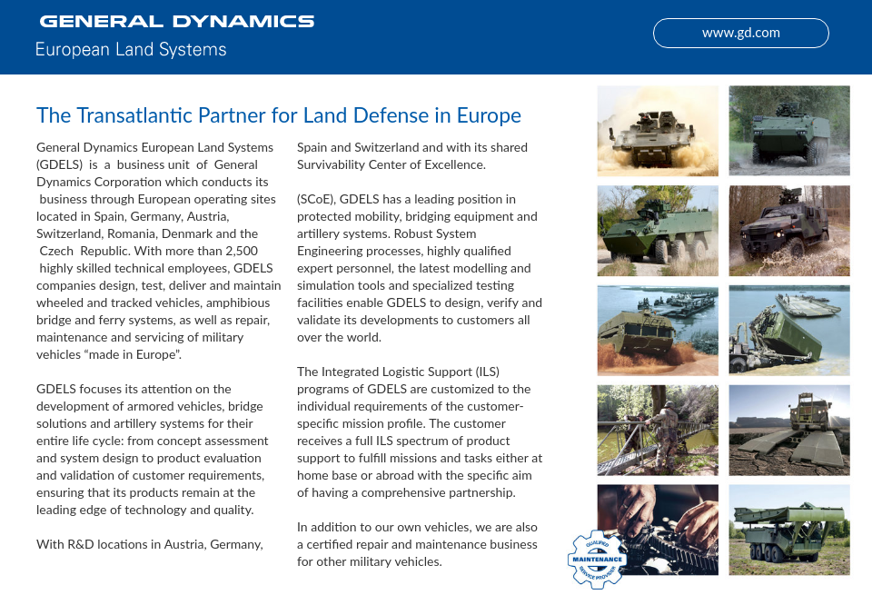
Task: Open the bridge-laying vehicle at dusk photo
Action: (x=788, y=430)
